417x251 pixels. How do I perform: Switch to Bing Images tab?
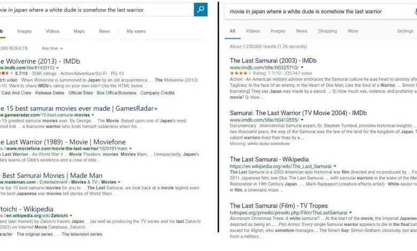pos(24,32)
